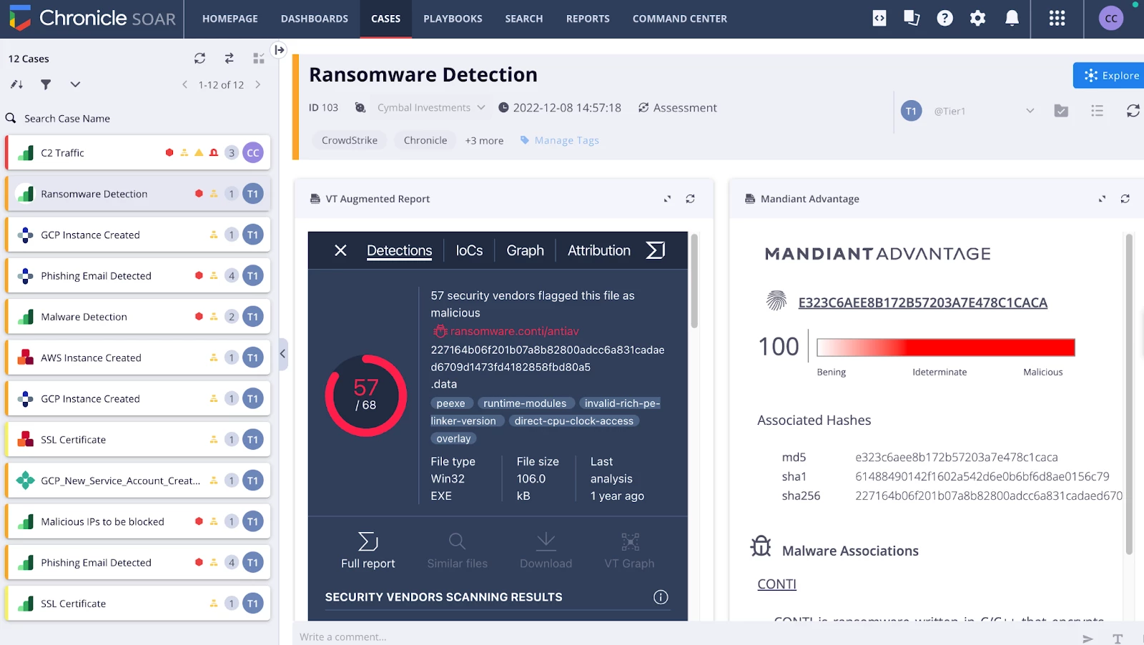Open the E323C6AEE8B172B57203A7E478C1CACA hash link
Viewport: 1144px width, 645px height.
tap(922, 302)
